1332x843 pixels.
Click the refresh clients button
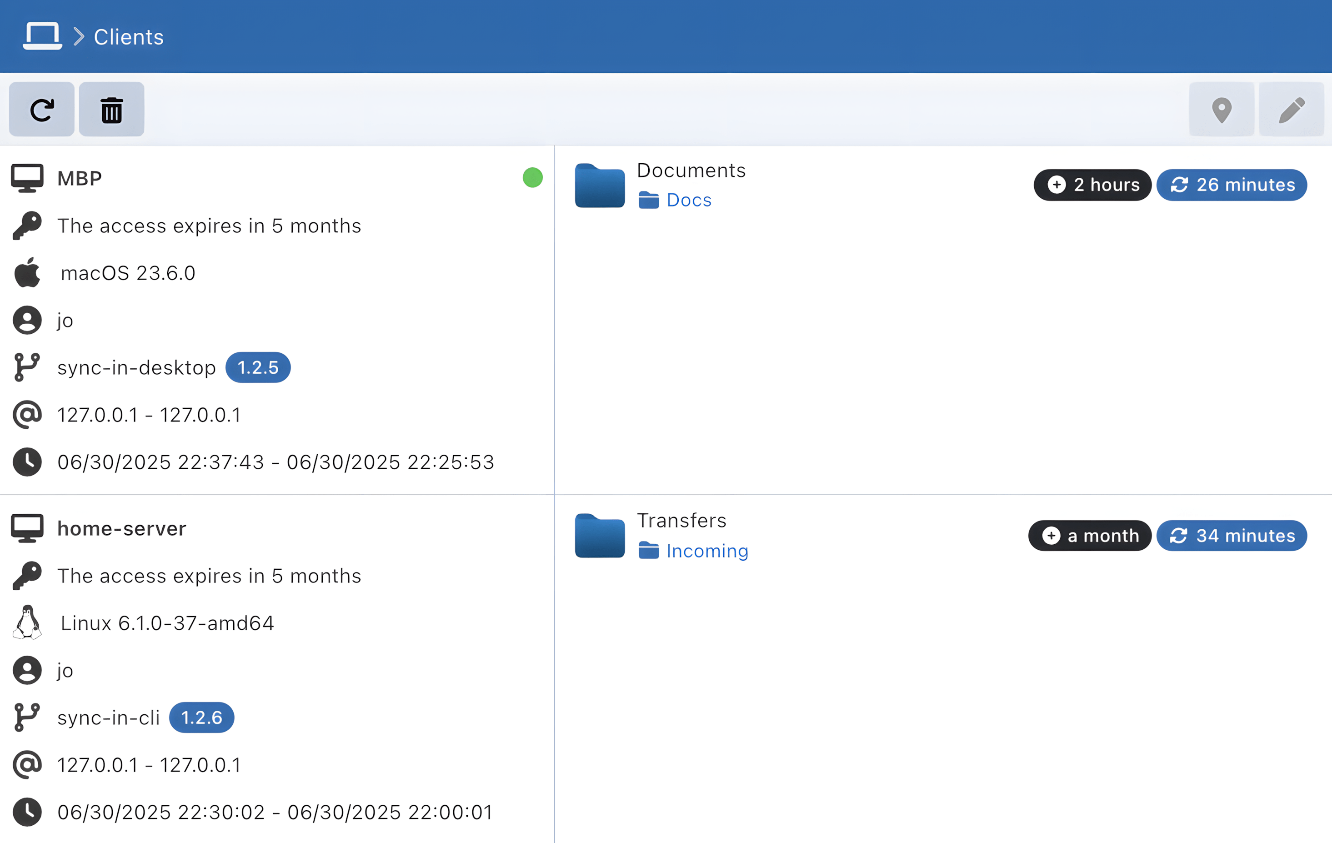41,110
